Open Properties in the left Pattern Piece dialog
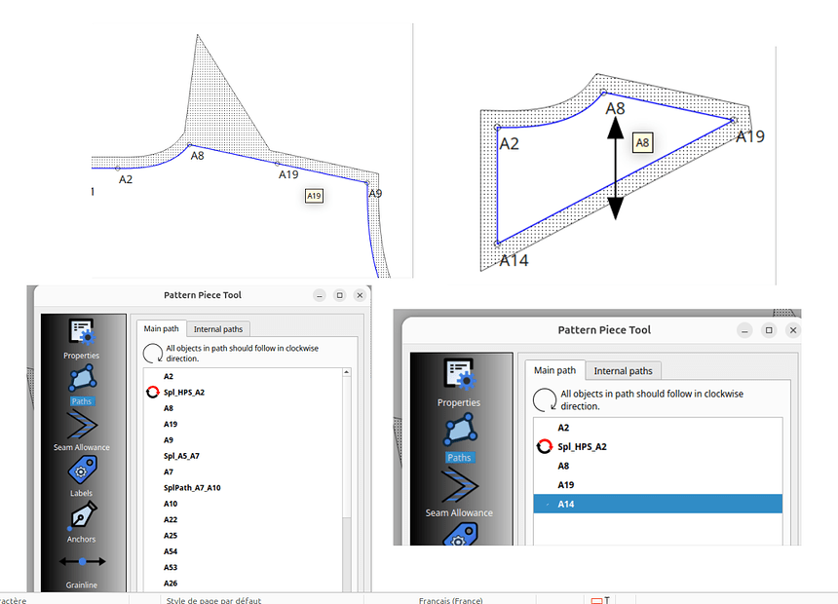Viewport: 838px width, 604px height. point(81,338)
